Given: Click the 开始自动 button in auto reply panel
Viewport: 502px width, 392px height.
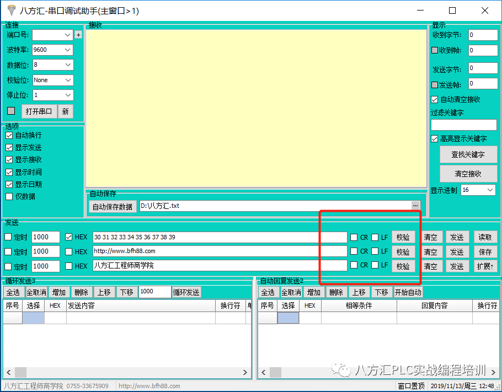Looking at the screenshot, I should point(408,292).
